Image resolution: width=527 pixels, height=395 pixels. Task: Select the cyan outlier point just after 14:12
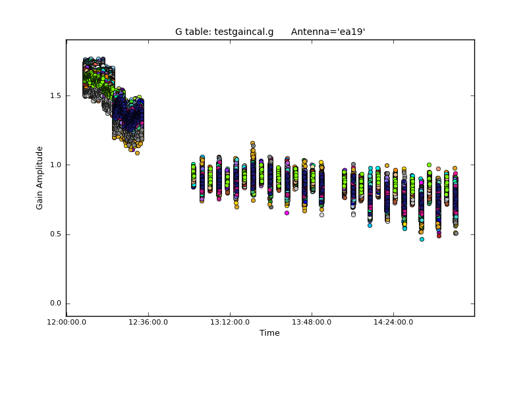370,225
